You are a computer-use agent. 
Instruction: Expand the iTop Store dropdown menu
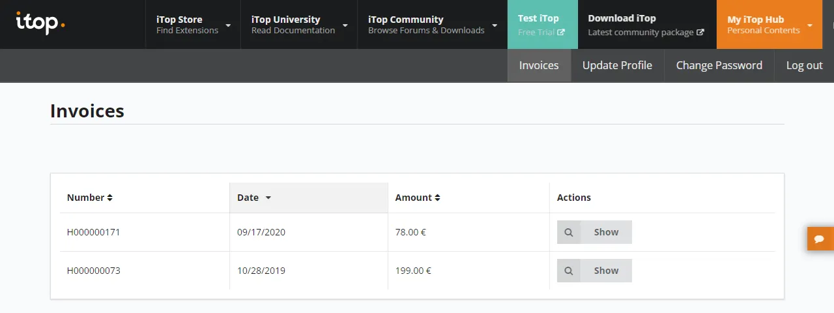228,25
